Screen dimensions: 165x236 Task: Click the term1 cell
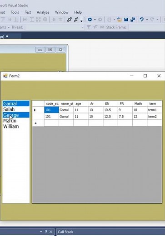[x=154, y=110]
